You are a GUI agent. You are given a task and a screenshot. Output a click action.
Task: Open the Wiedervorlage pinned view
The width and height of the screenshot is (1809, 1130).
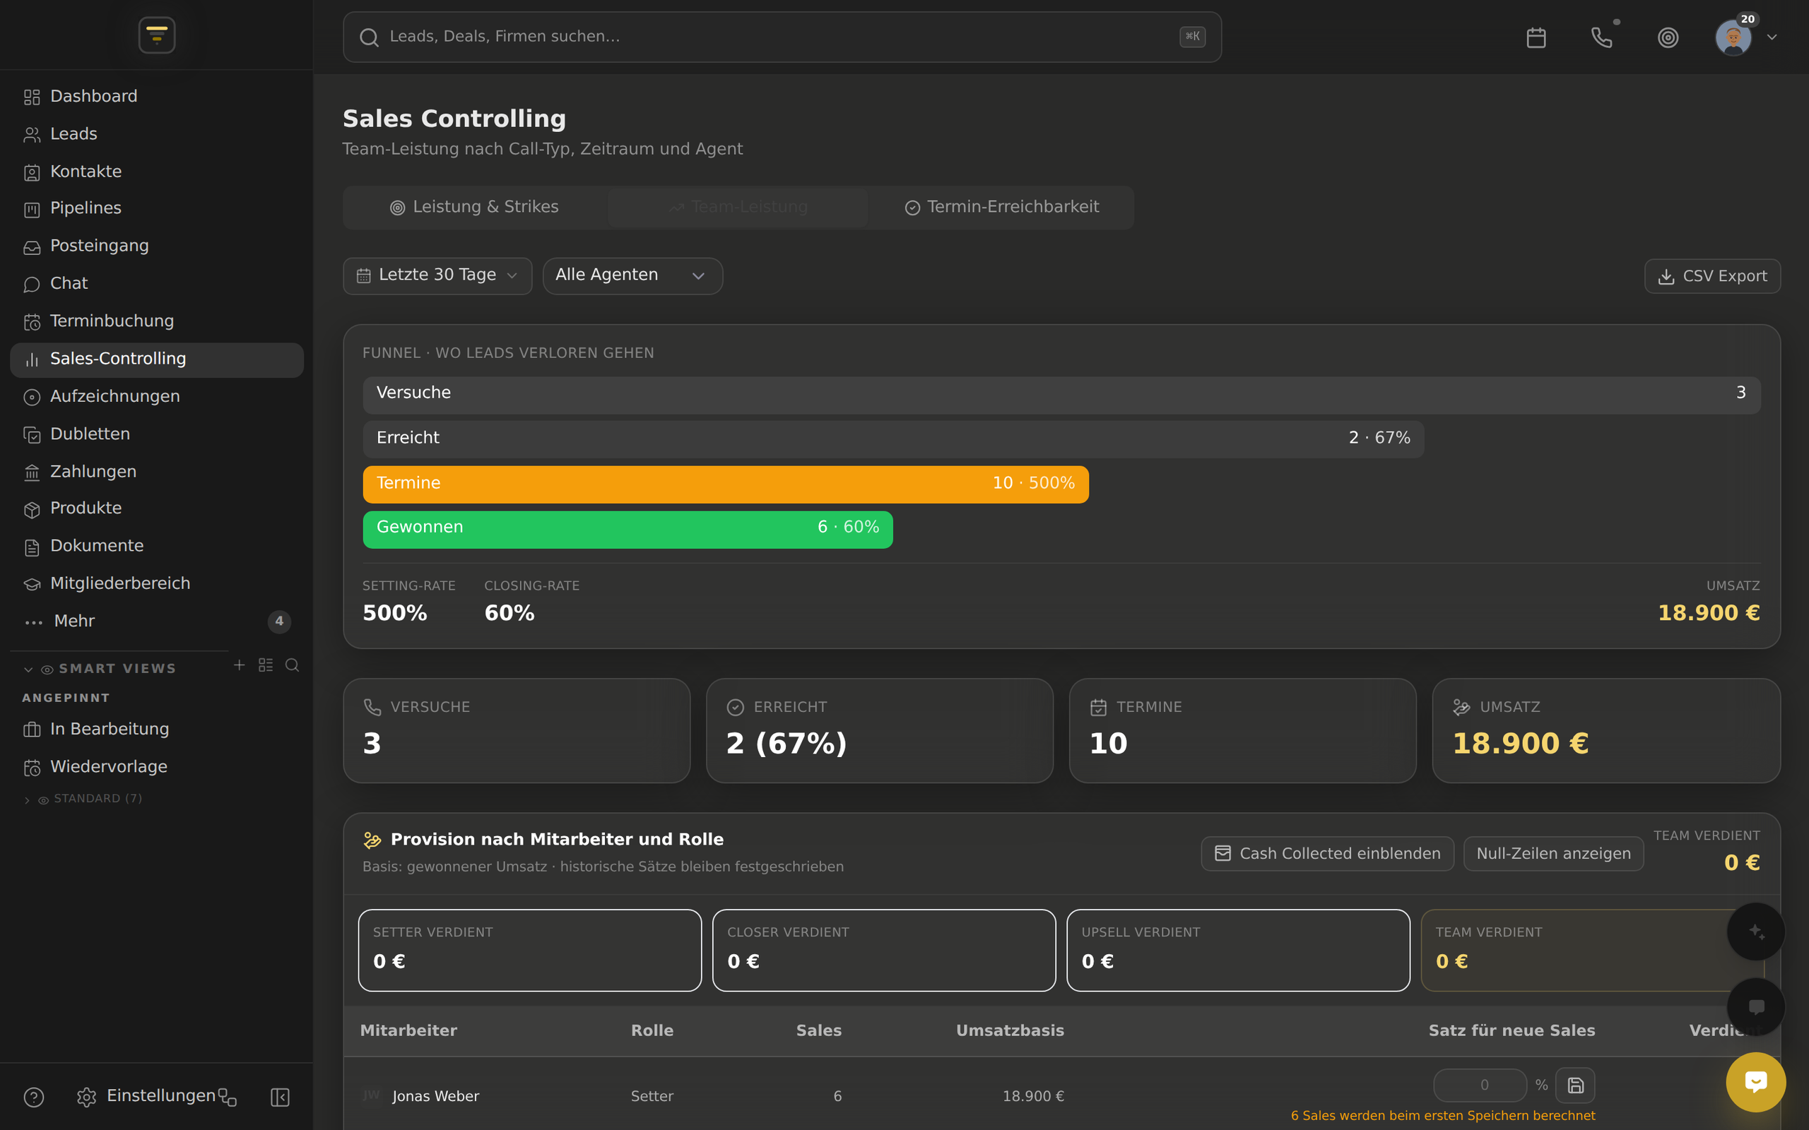(x=157, y=767)
